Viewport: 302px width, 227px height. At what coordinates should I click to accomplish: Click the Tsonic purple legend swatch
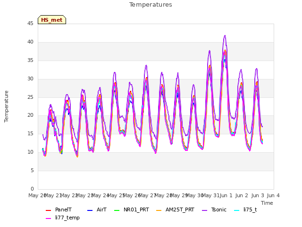pyautogui.click(x=204, y=210)
